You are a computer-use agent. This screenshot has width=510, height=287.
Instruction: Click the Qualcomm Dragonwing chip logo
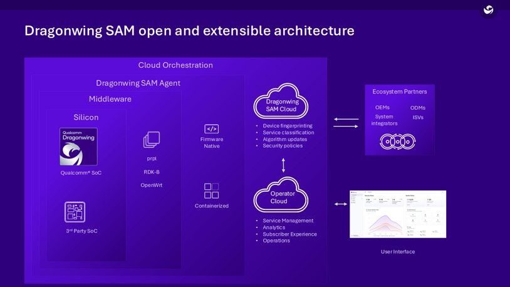(78, 147)
